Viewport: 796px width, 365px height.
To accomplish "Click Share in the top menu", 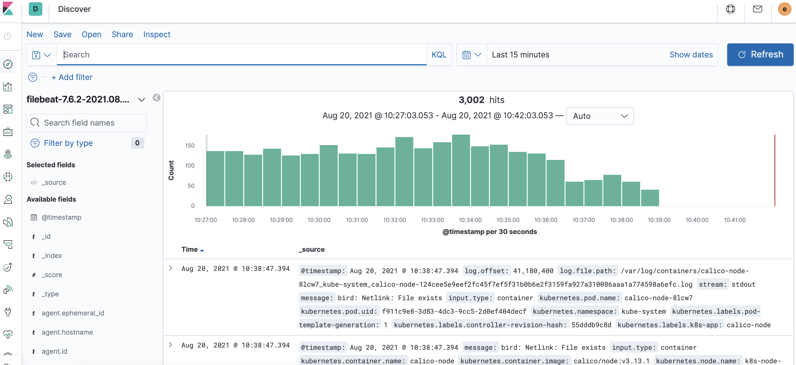I will 122,34.
